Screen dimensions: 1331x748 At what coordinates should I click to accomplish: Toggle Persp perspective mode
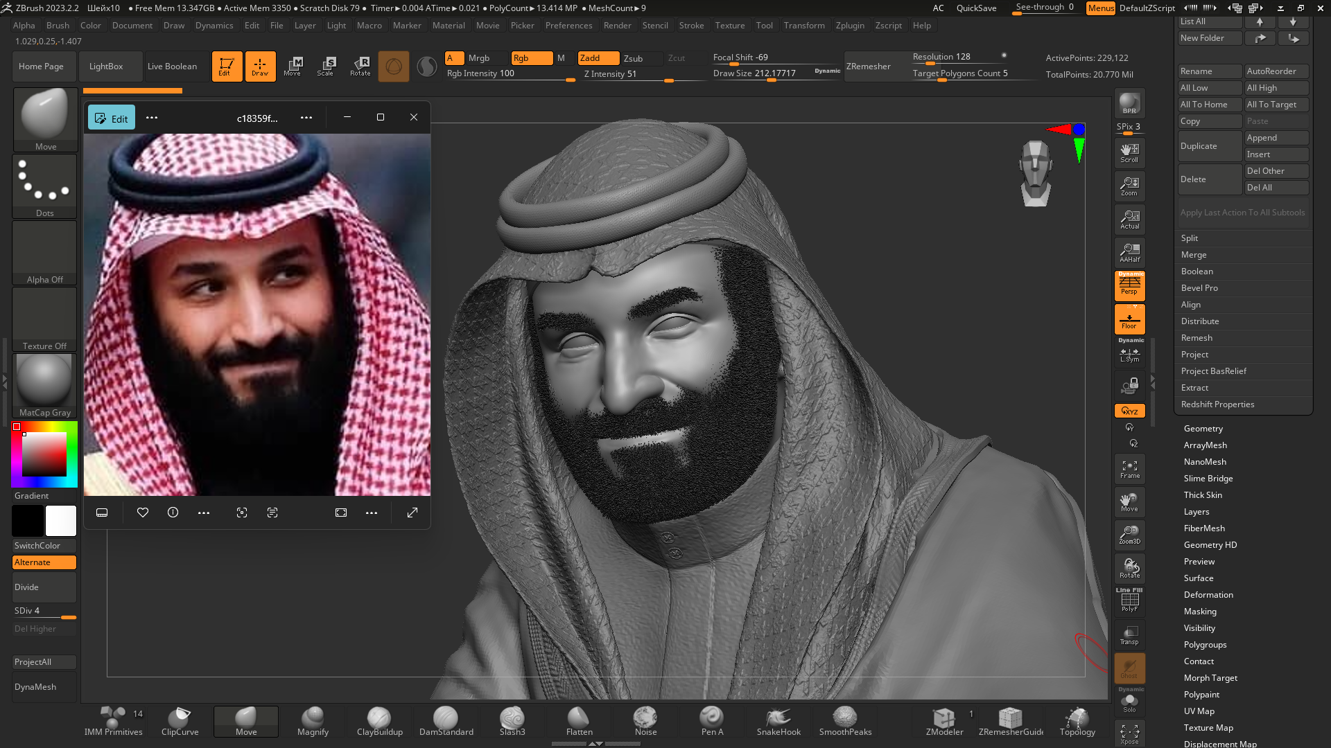pyautogui.click(x=1129, y=285)
